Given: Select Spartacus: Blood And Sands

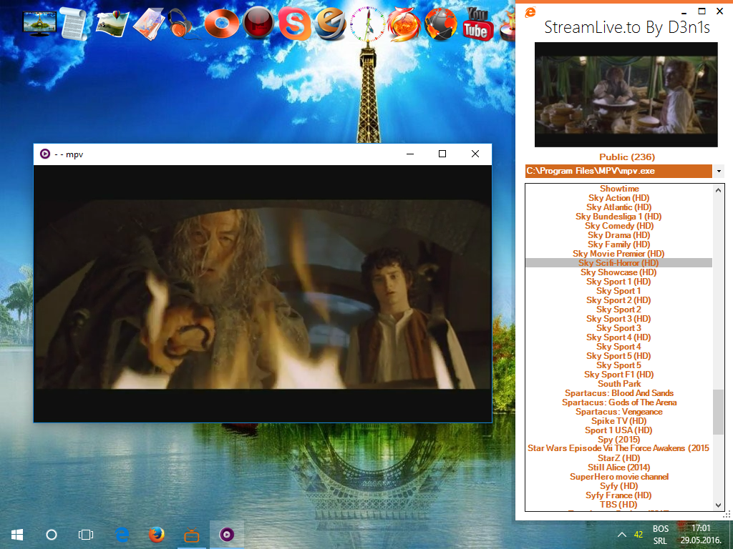Looking at the screenshot, I should point(619,393).
